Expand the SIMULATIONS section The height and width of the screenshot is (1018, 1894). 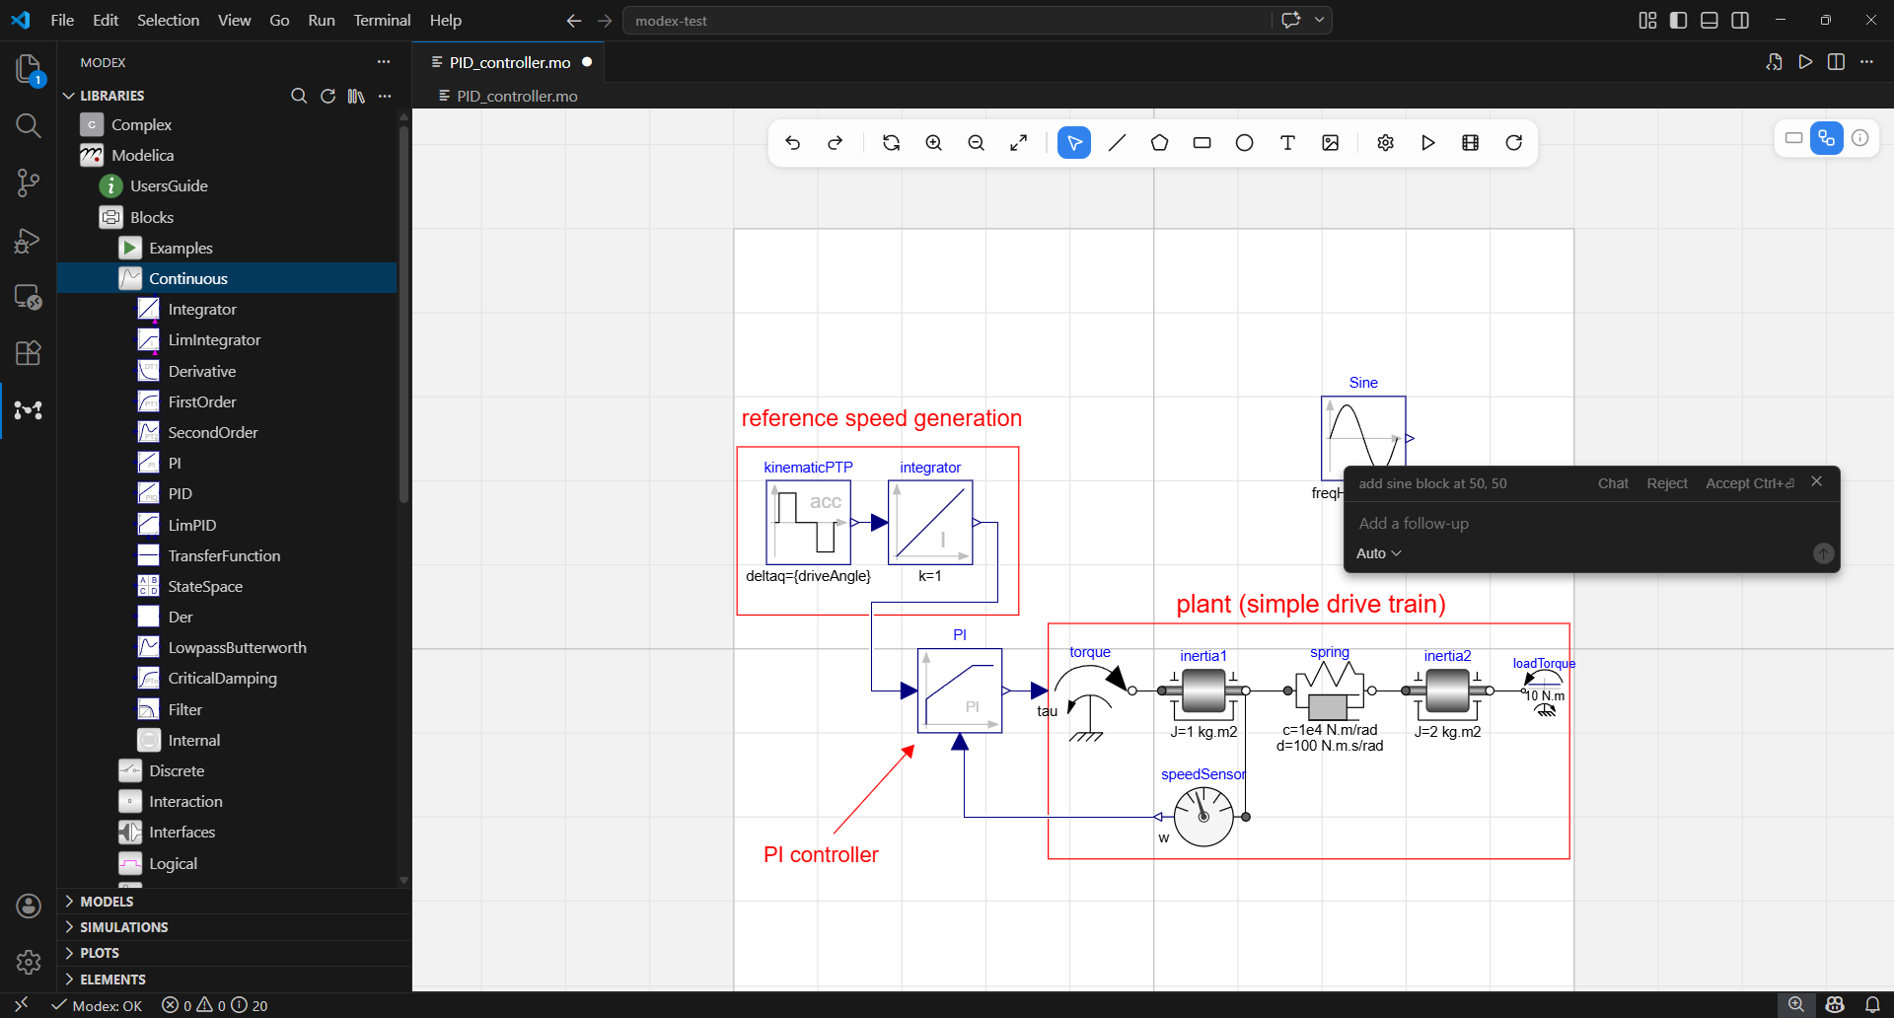point(123,927)
